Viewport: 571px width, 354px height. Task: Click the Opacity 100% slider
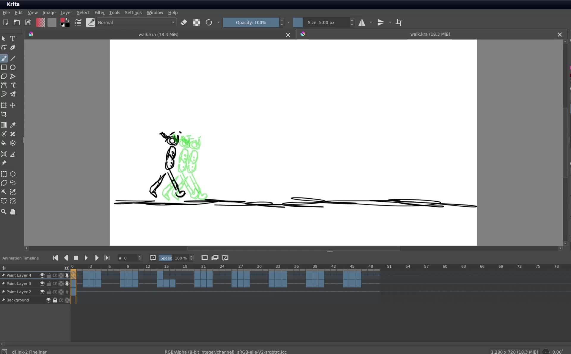click(251, 23)
